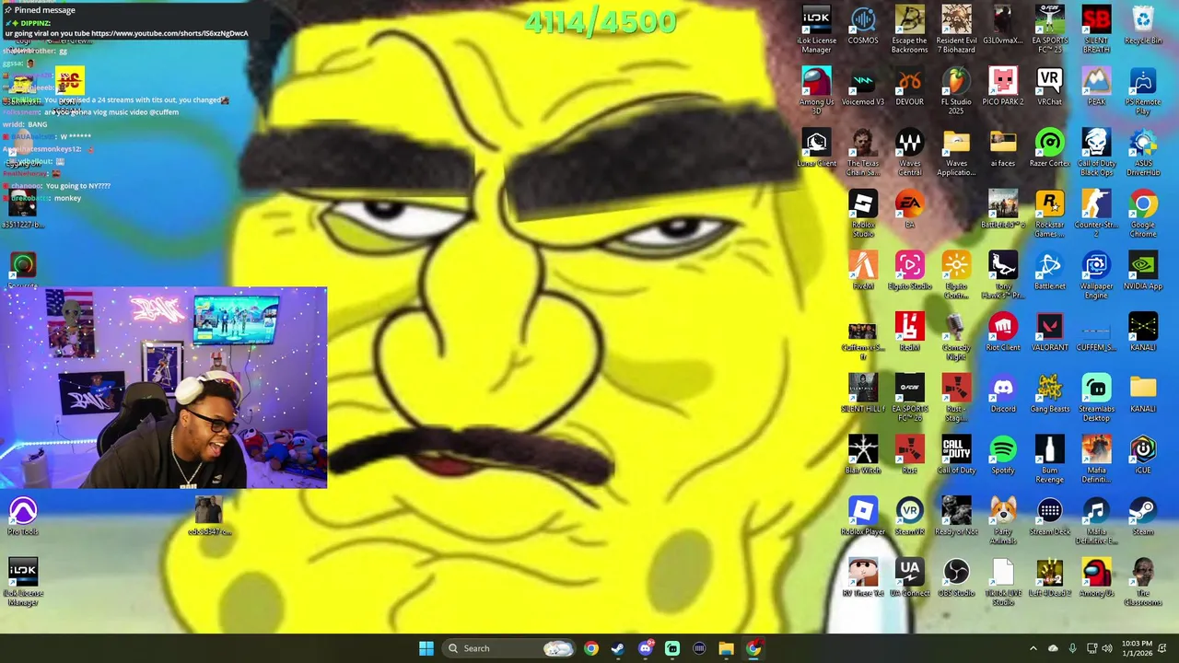The width and height of the screenshot is (1179, 663).
Task: Open SILENT BREATH desktop shortcut
Action: tap(1096, 29)
